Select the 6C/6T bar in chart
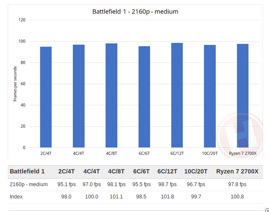269x212 pixels. click(x=144, y=97)
